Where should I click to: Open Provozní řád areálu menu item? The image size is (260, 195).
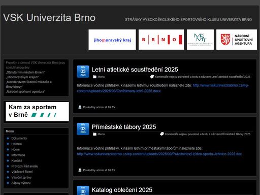25,166
